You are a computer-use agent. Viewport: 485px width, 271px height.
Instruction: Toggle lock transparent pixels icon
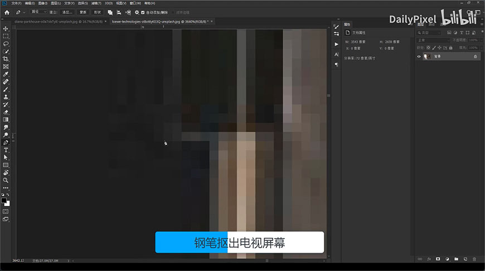pos(428,47)
